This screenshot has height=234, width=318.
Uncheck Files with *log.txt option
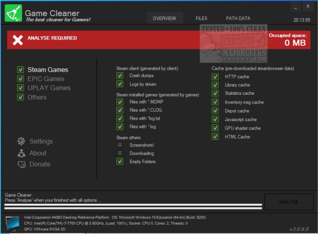[120, 118]
